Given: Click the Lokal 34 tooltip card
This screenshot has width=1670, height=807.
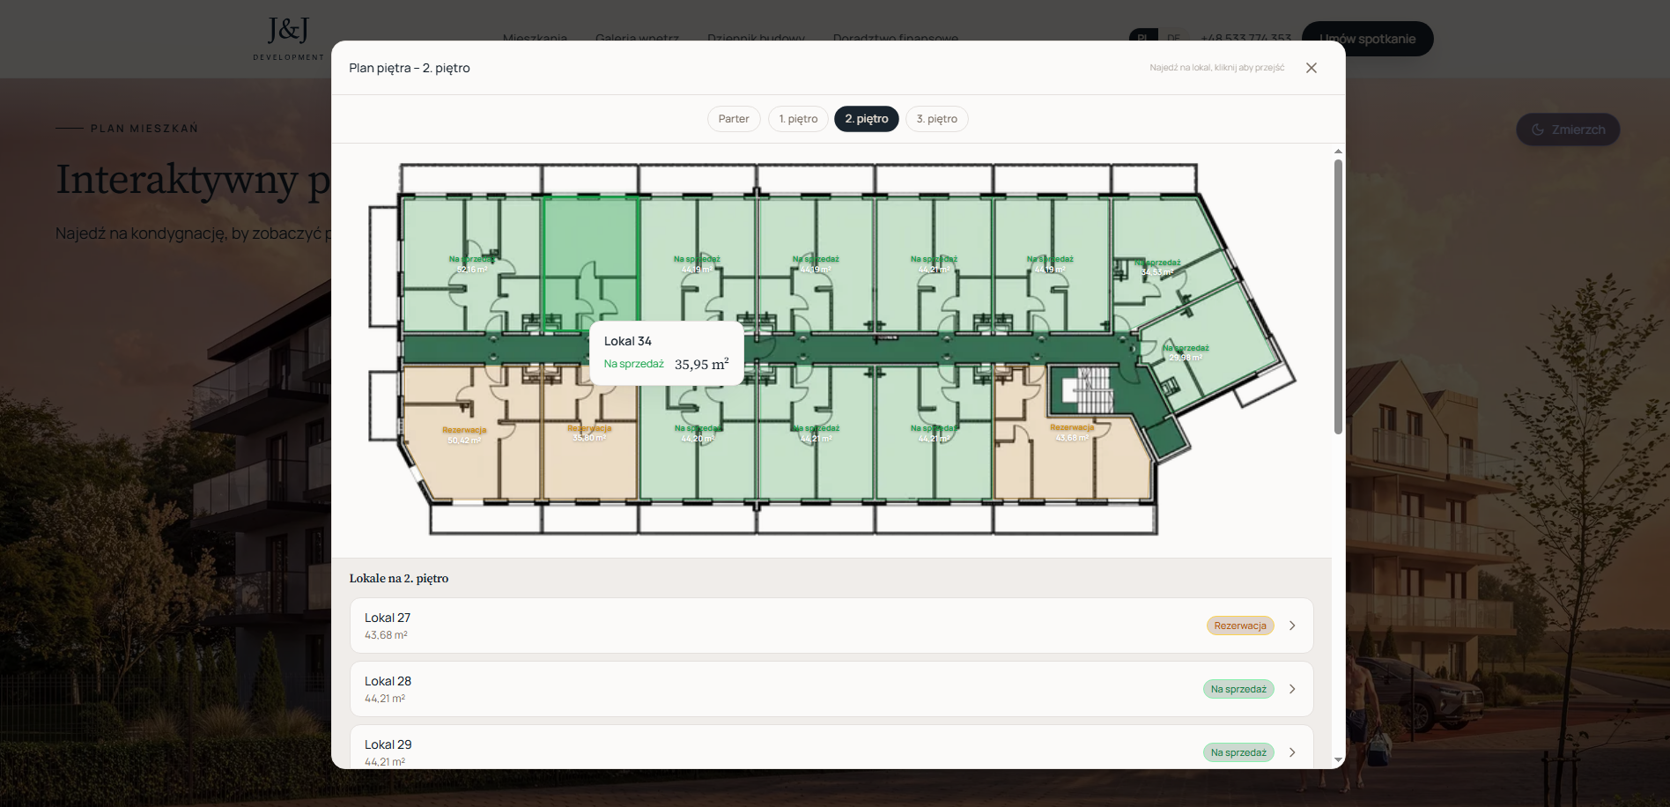Looking at the screenshot, I should coord(667,352).
